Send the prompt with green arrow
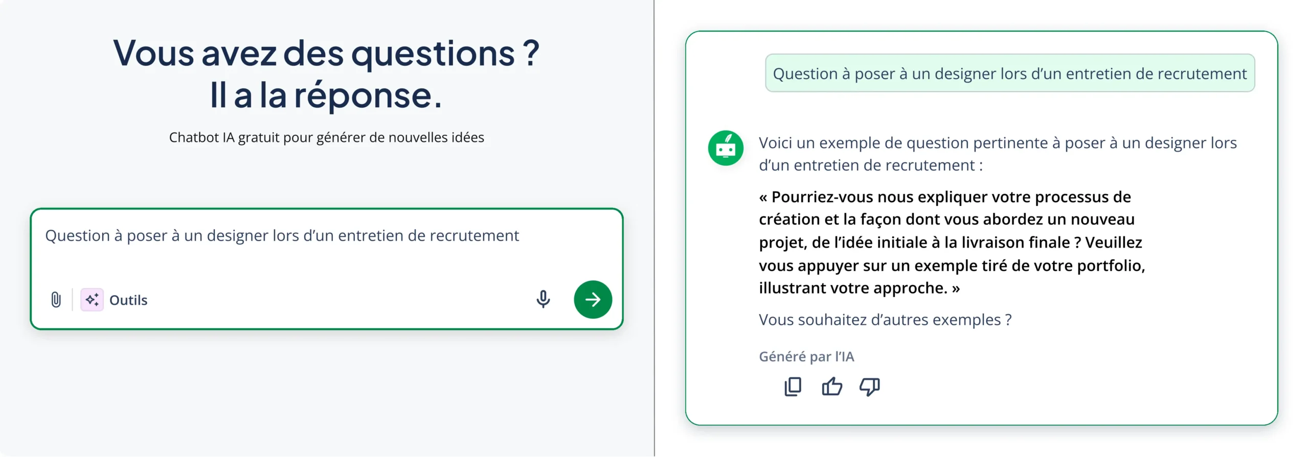This screenshot has height=457, width=1309. pos(593,300)
